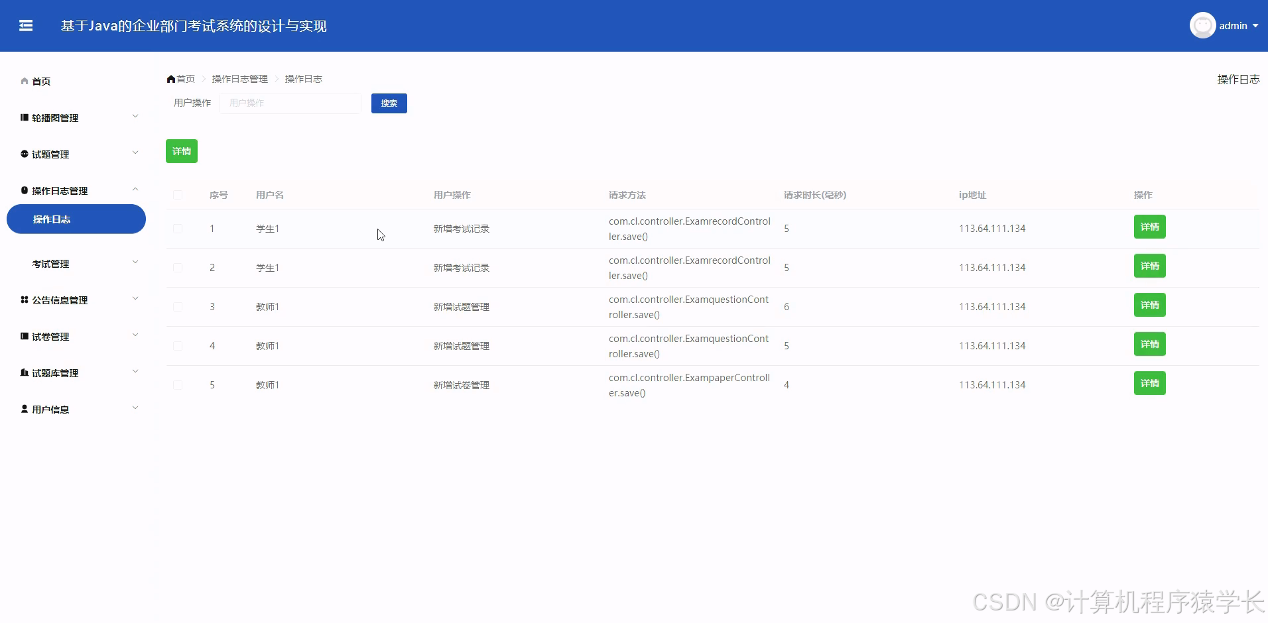Click the 用户信息 user icon in sidebar

click(24, 409)
